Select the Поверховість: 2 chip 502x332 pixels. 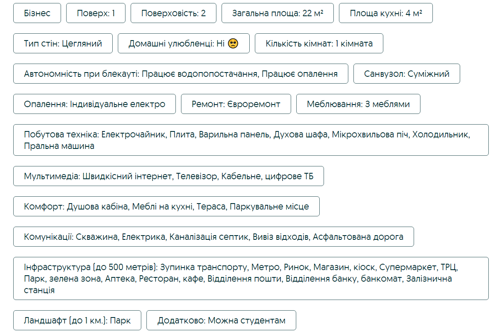pyautogui.click(x=173, y=13)
